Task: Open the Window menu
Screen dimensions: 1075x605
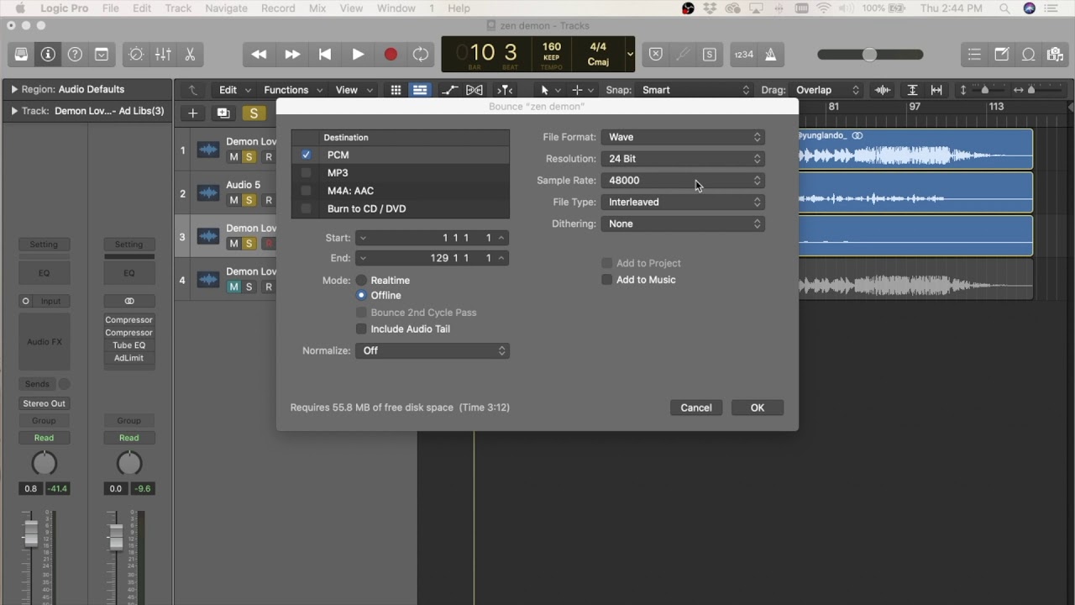Action: pos(396,8)
